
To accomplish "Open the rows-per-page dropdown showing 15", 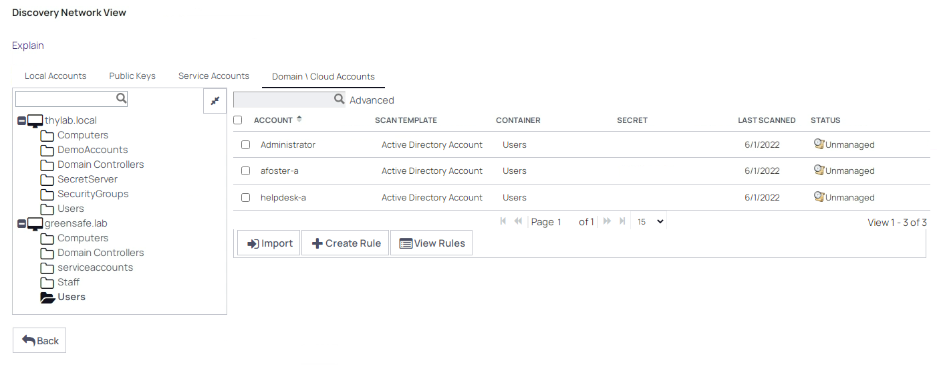I will pos(649,222).
